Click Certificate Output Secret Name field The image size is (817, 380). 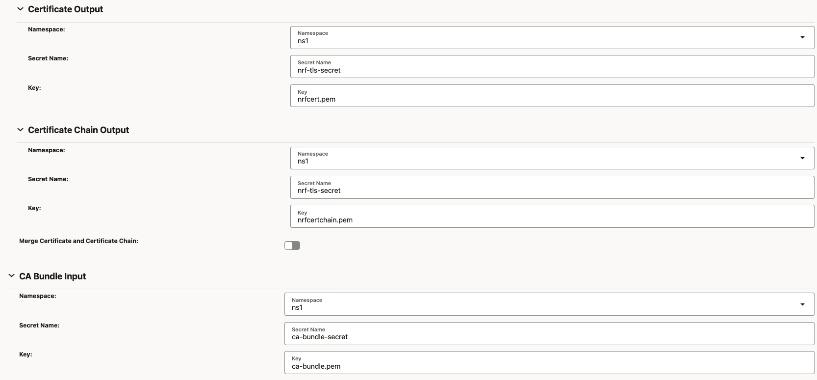point(552,66)
